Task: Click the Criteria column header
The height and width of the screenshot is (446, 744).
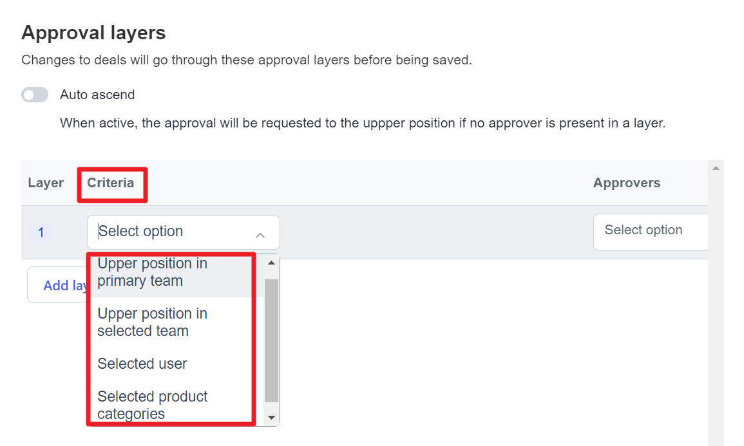Action: 111,183
